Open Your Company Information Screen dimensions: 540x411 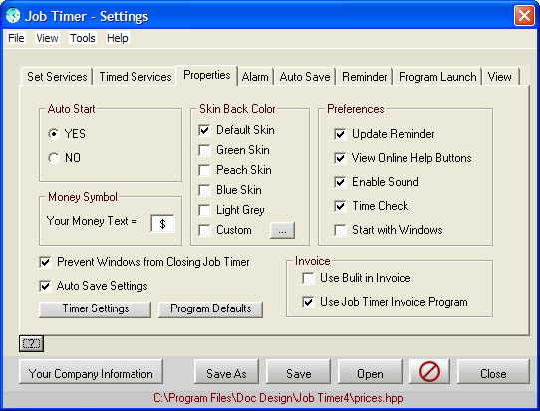coord(91,372)
